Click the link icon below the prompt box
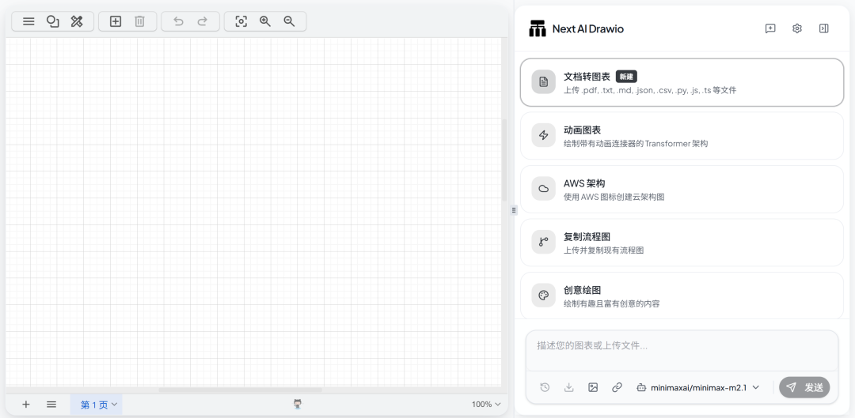The image size is (855, 418). (617, 387)
